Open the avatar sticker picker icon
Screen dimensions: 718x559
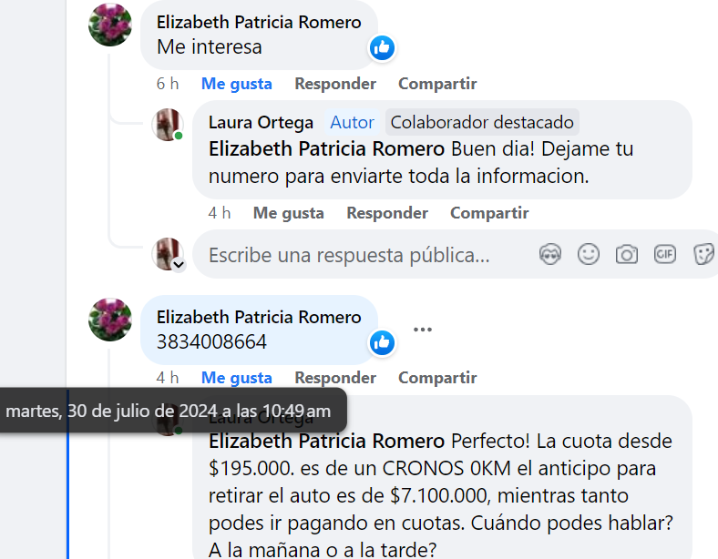click(x=550, y=254)
